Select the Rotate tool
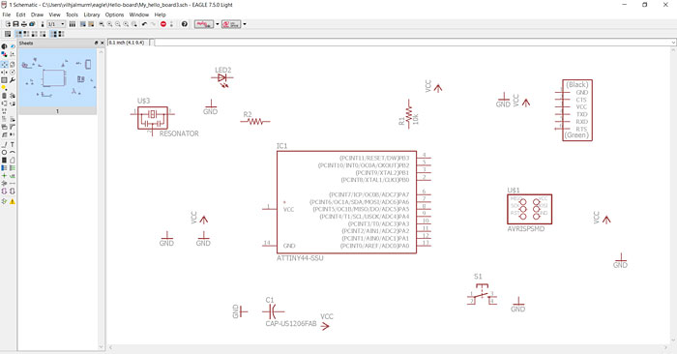 12,73
